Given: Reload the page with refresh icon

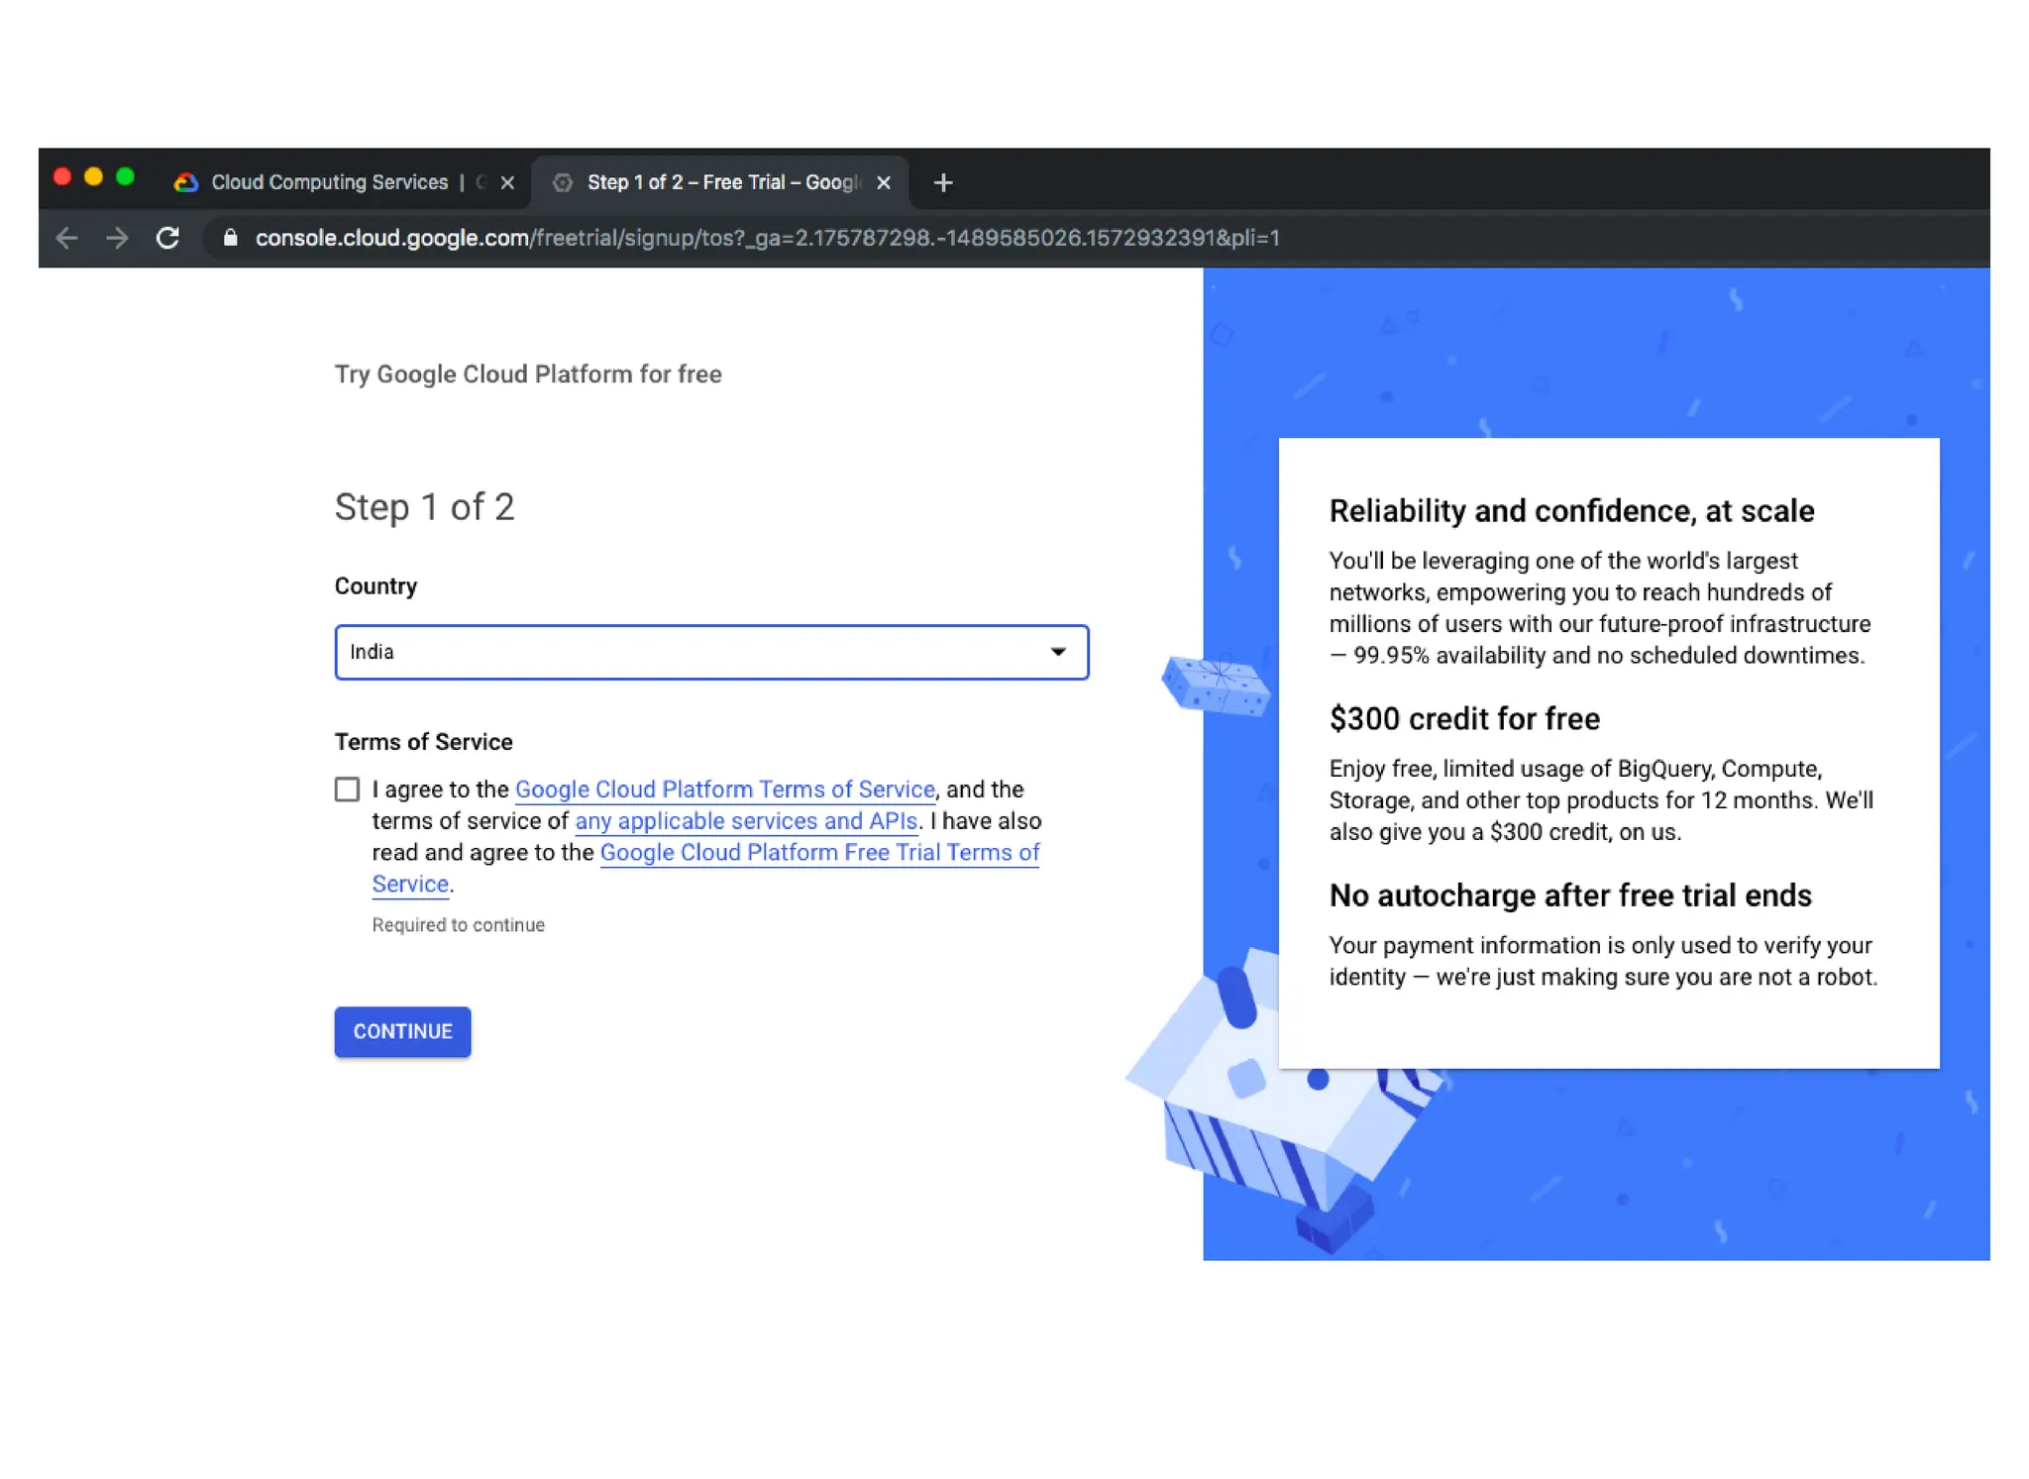Looking at the screenshot, I should [x=167, y=238].
